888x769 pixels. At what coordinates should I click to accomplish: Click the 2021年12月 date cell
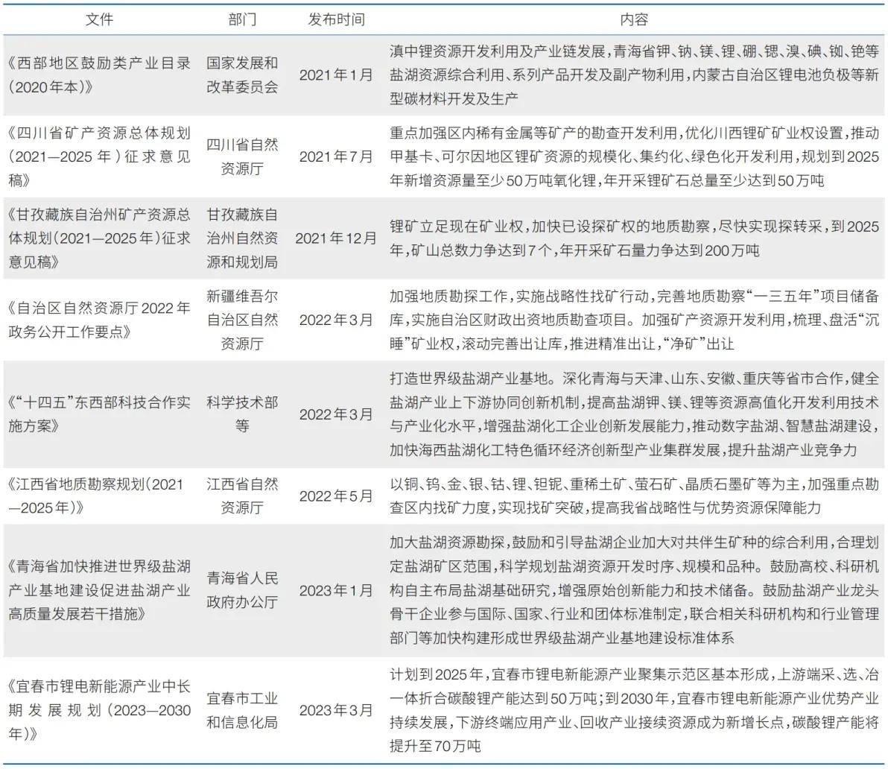click(x=336, y=238)
